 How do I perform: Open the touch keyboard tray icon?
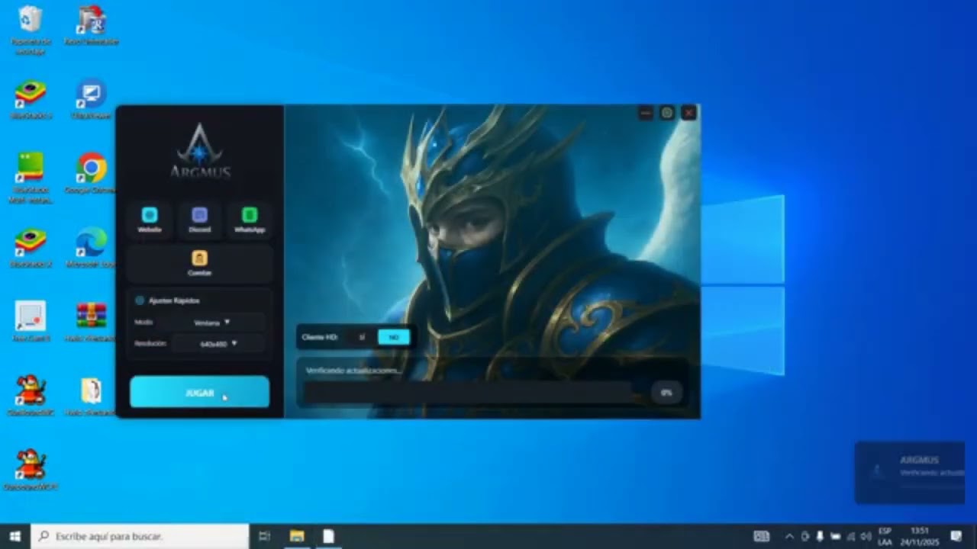[x=762, y=536]
